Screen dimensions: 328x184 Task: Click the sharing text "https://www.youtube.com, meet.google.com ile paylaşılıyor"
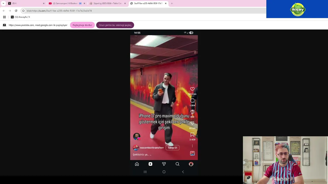(x=38, y=25)
